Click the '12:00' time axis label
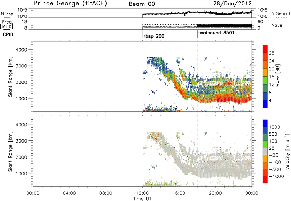The height and width of the screenshot is (201, 291). point(142,193)
